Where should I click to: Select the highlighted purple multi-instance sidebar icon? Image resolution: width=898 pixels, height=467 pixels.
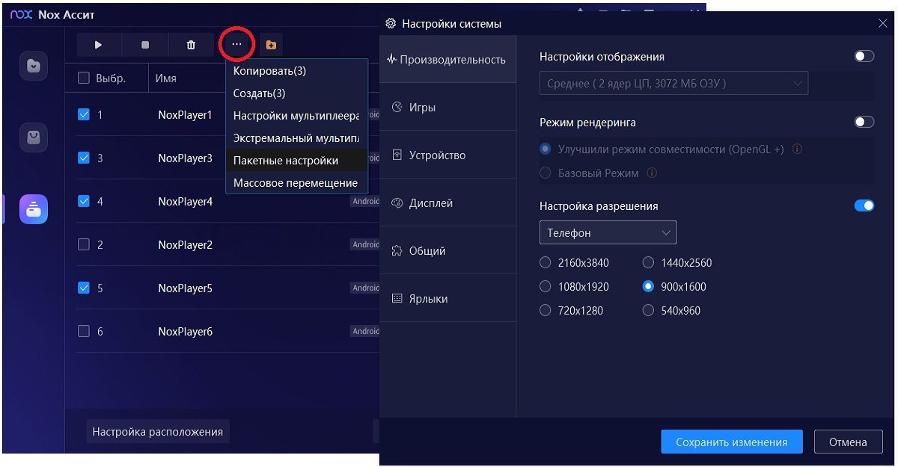click(34, 209)
